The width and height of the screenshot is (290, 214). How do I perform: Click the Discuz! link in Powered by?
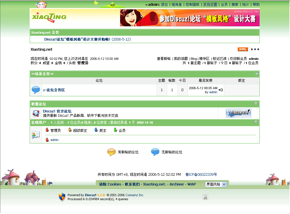(x=90, y=195)
